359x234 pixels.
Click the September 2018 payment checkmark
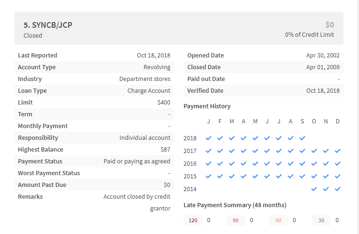click(302, 138)
